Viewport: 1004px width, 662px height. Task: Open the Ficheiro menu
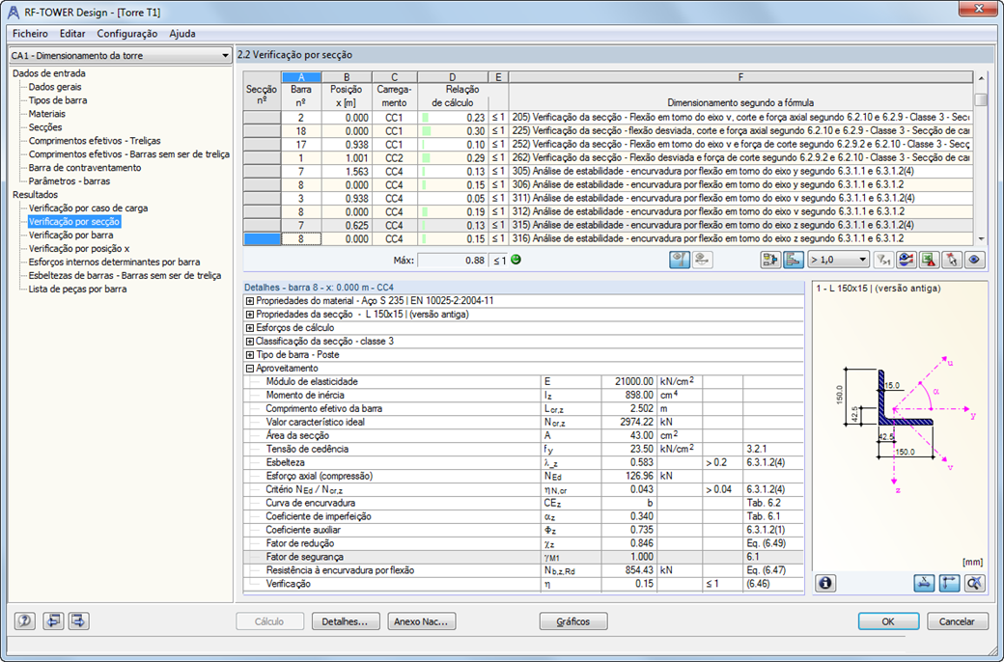pyautogui.click(x=30, y=33)
